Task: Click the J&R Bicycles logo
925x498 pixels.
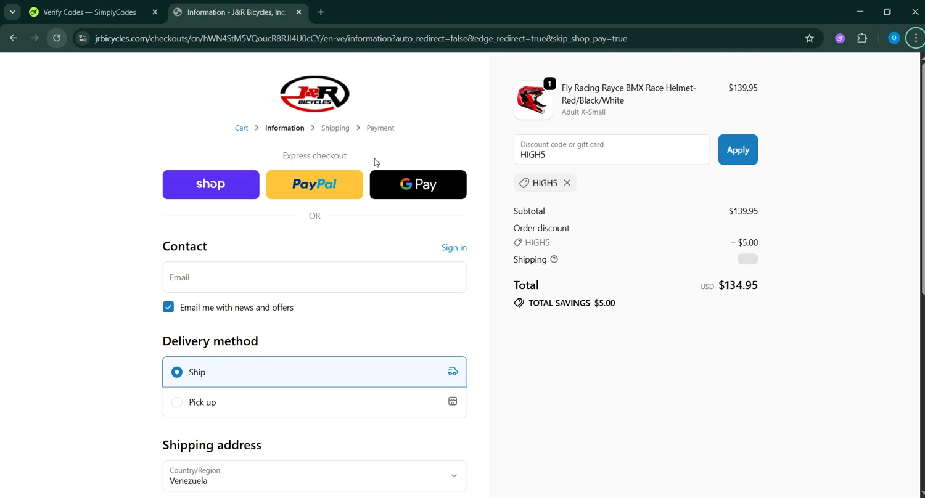Action: point(314,94)
